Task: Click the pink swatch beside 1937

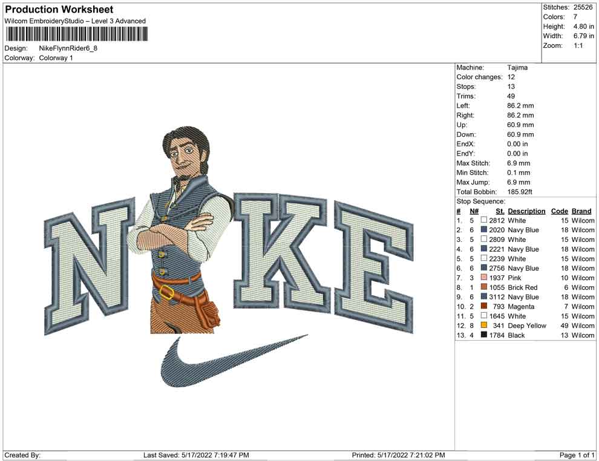Action: (484, 277)
